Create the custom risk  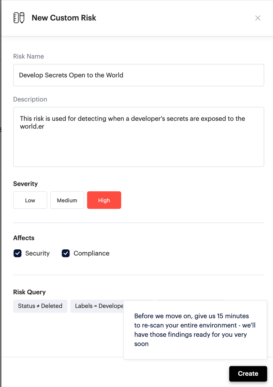pyautogui.click(x=248, y=373)
